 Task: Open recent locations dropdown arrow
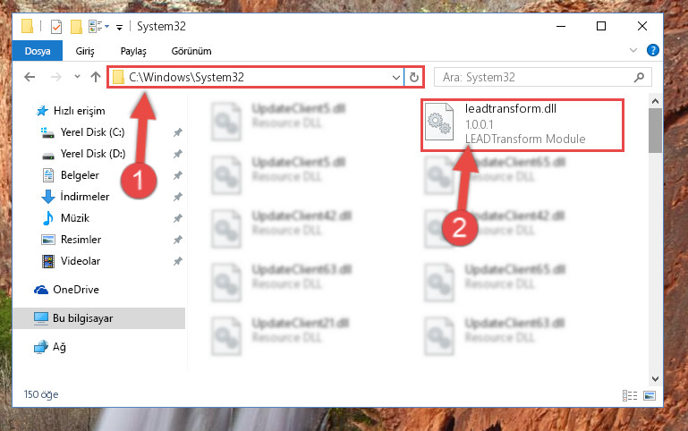[x=77, y=77]
